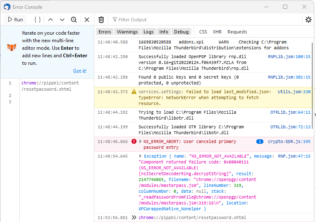Image resolution: width=316 pixels, height=222 pixels.
Task: Open source link RNP.jsm:47:15
Action: (294, 156)
